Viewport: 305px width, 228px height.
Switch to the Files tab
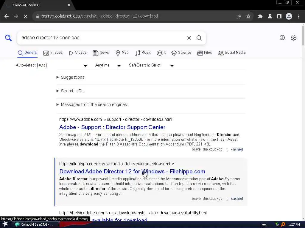[x=204, y=53]
